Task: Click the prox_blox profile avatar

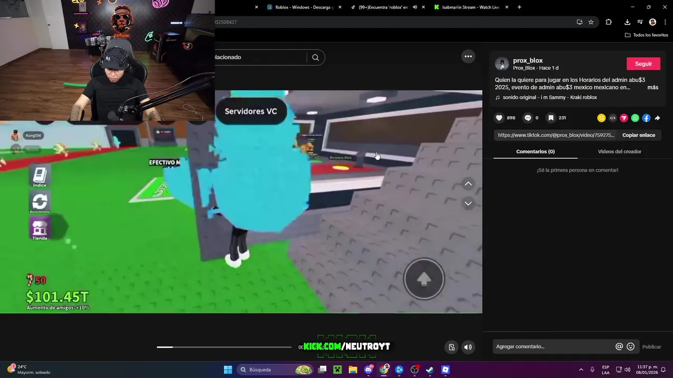Action: click(502, 64)
